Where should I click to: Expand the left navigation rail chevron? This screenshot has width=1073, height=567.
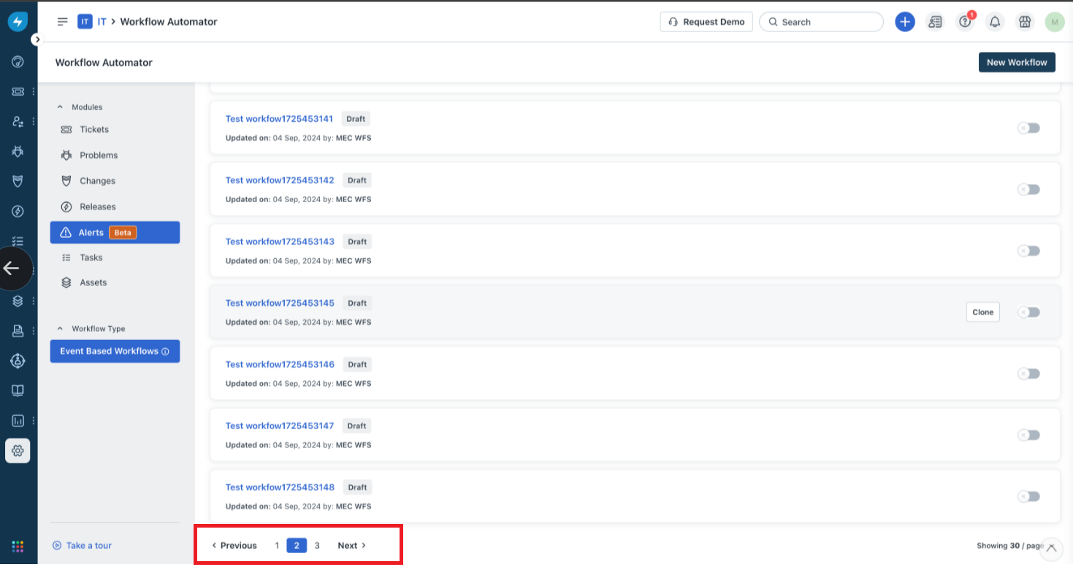tap(38, 39)
